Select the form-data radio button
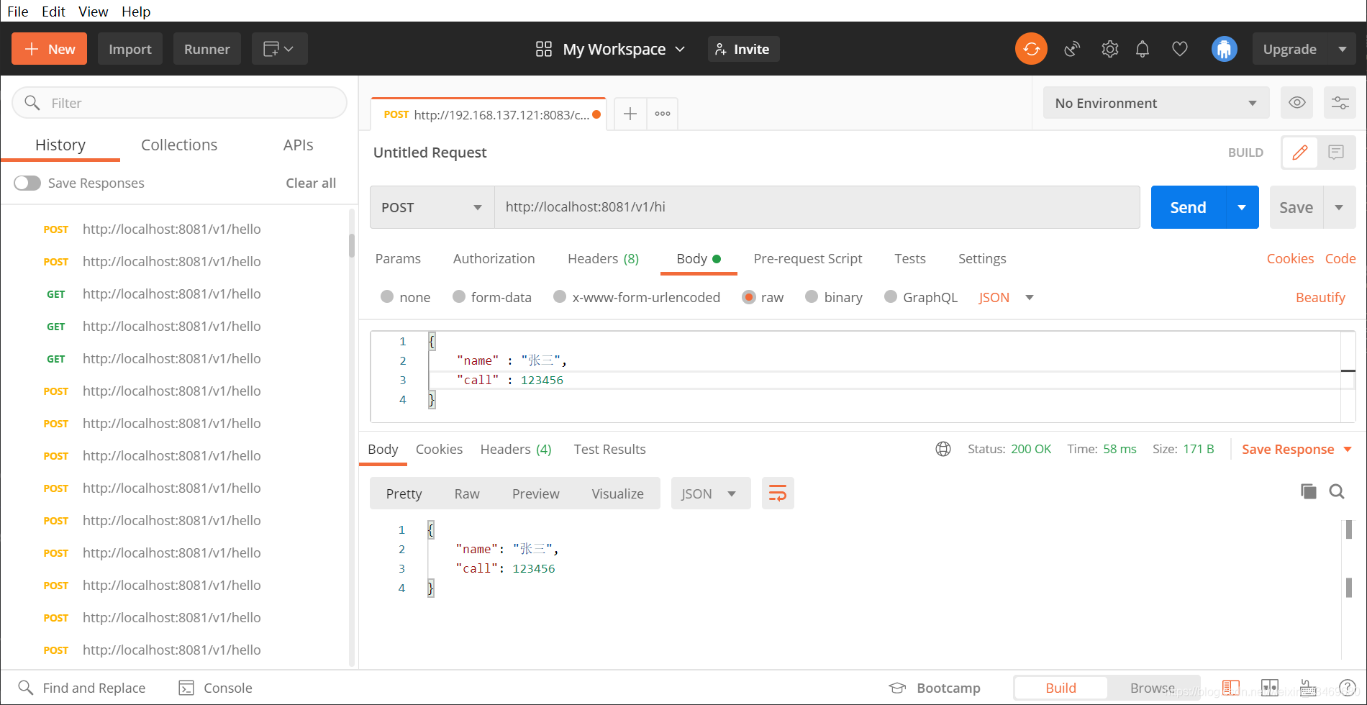 [459, 296]
